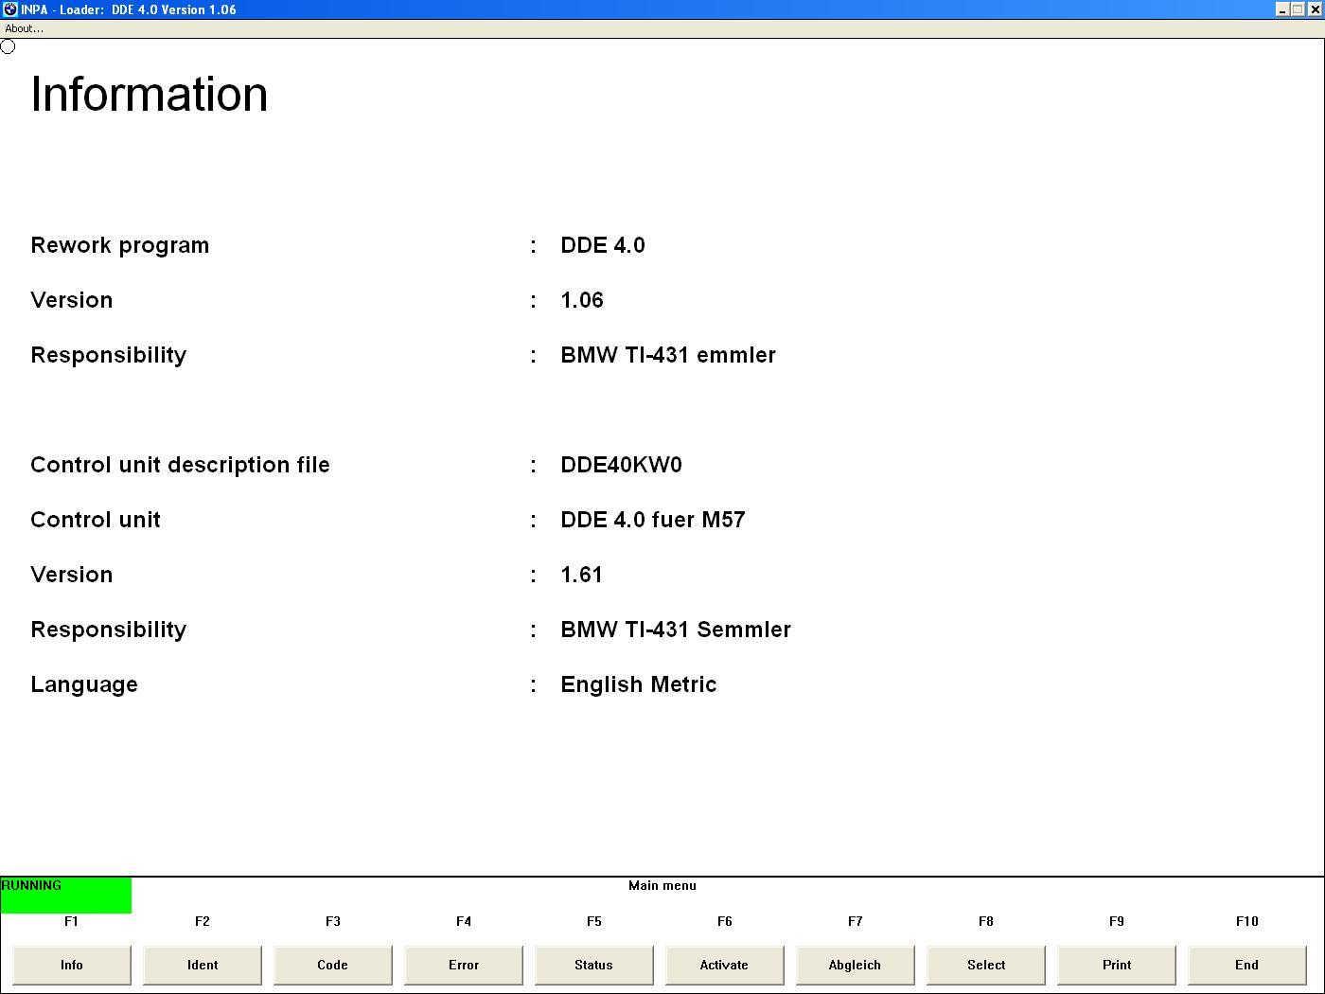Viewport: 1325px width, 994px height.
Task: Click the Rework program label
Action: pos(120,245)
